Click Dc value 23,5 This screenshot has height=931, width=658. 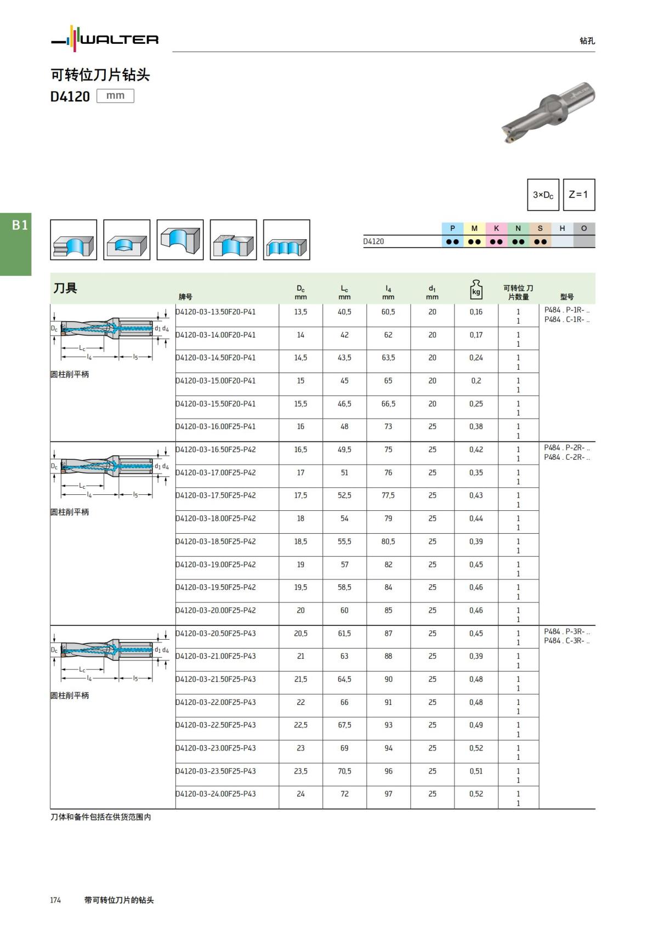(300, 771)
